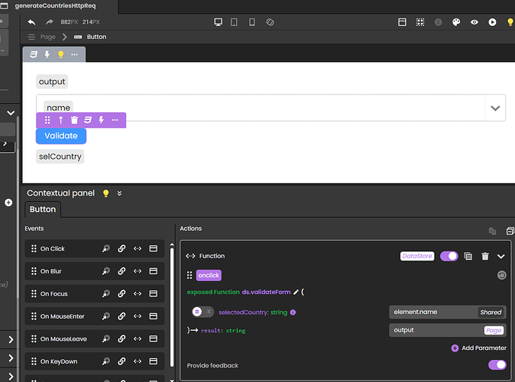Open the theme color palette
This screenshot has height=382, width=515.
(x=457, y=23)
